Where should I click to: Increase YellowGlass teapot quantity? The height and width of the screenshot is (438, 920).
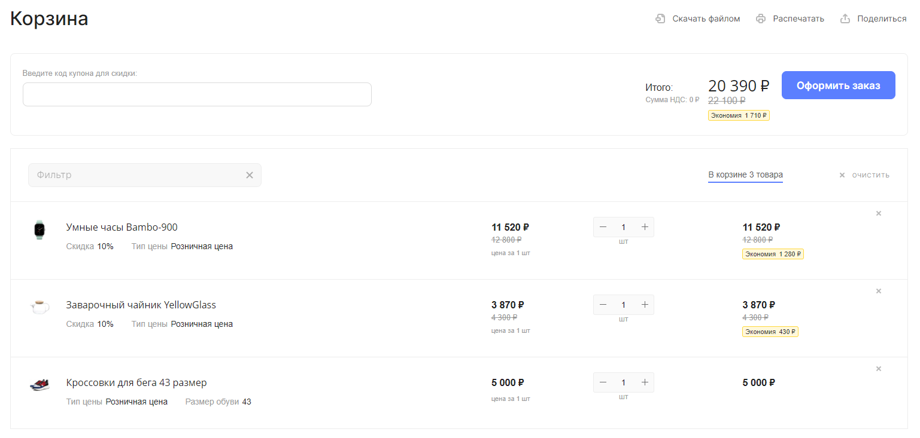[645, 305]
